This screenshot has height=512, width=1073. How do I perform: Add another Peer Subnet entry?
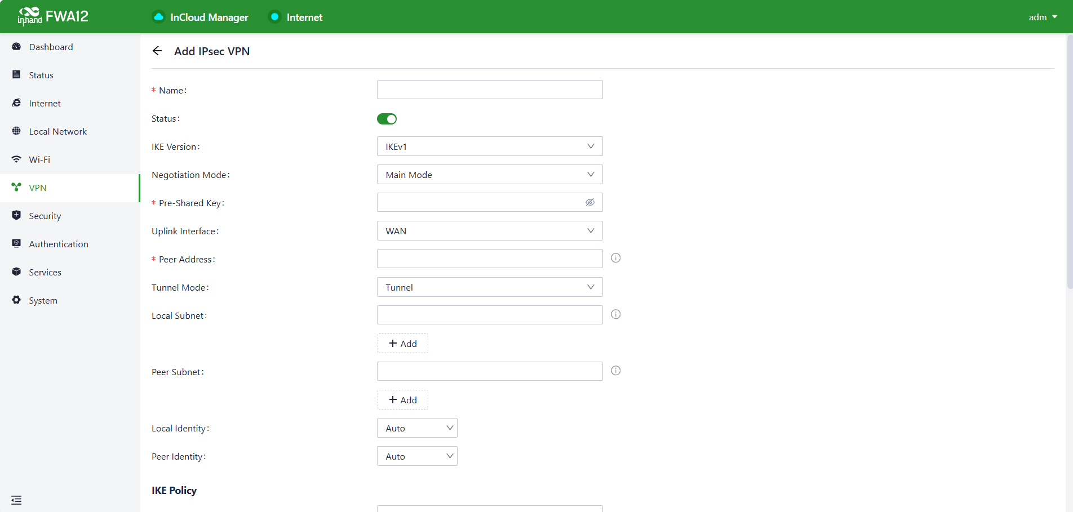402,400
